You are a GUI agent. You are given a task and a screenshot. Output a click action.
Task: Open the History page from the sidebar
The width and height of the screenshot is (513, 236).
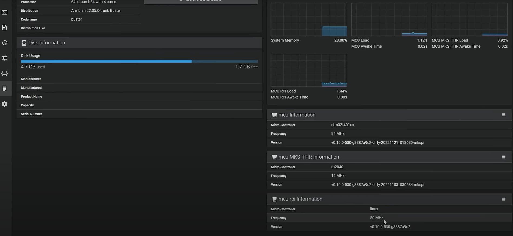(5, 43)
